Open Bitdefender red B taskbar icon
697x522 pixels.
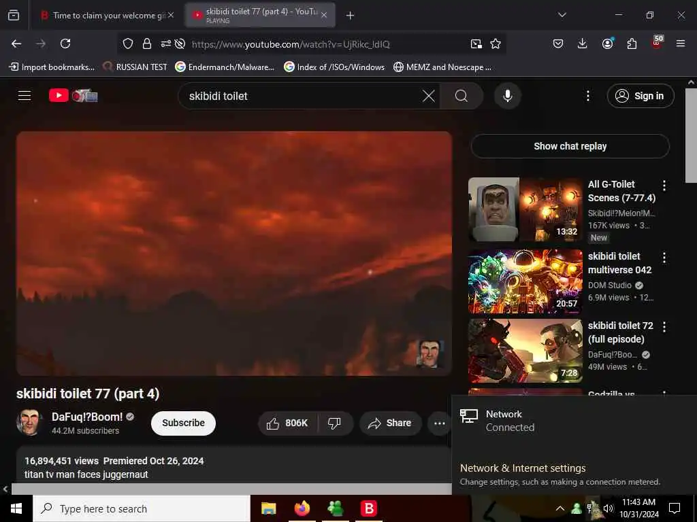click(369, 508)
